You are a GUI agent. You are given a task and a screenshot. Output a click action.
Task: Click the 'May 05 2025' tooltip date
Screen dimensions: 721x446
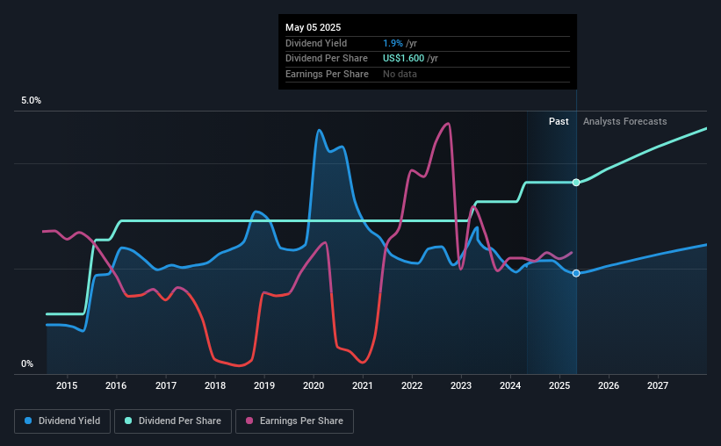(314, 27)
